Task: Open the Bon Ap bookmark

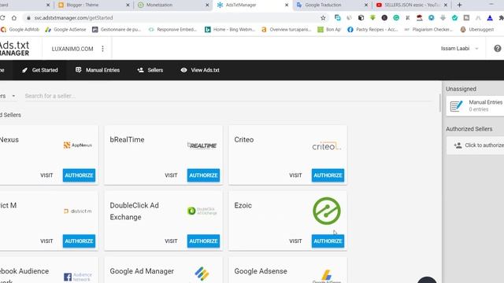Action: pos(329,30)
